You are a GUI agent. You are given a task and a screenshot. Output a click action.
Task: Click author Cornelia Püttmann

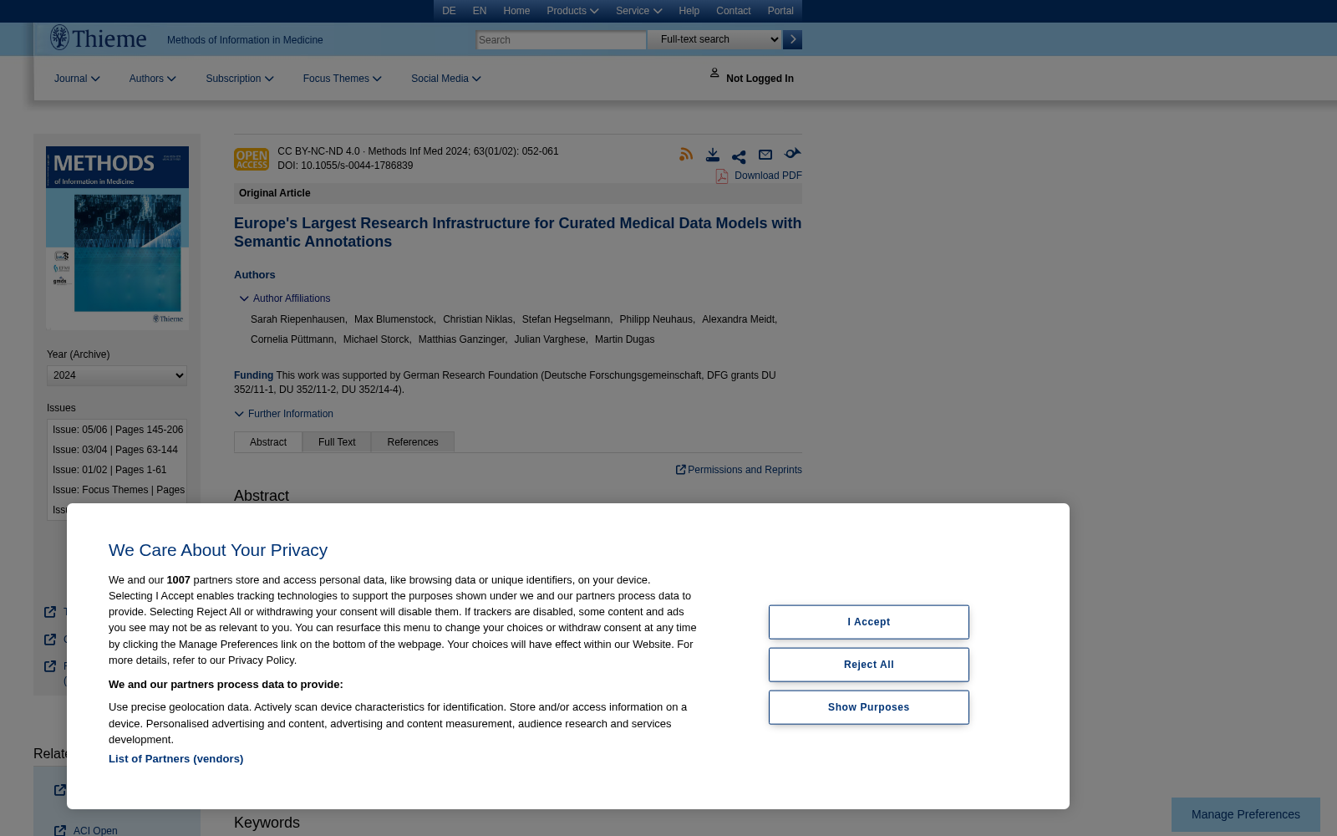tap(292, 339)
